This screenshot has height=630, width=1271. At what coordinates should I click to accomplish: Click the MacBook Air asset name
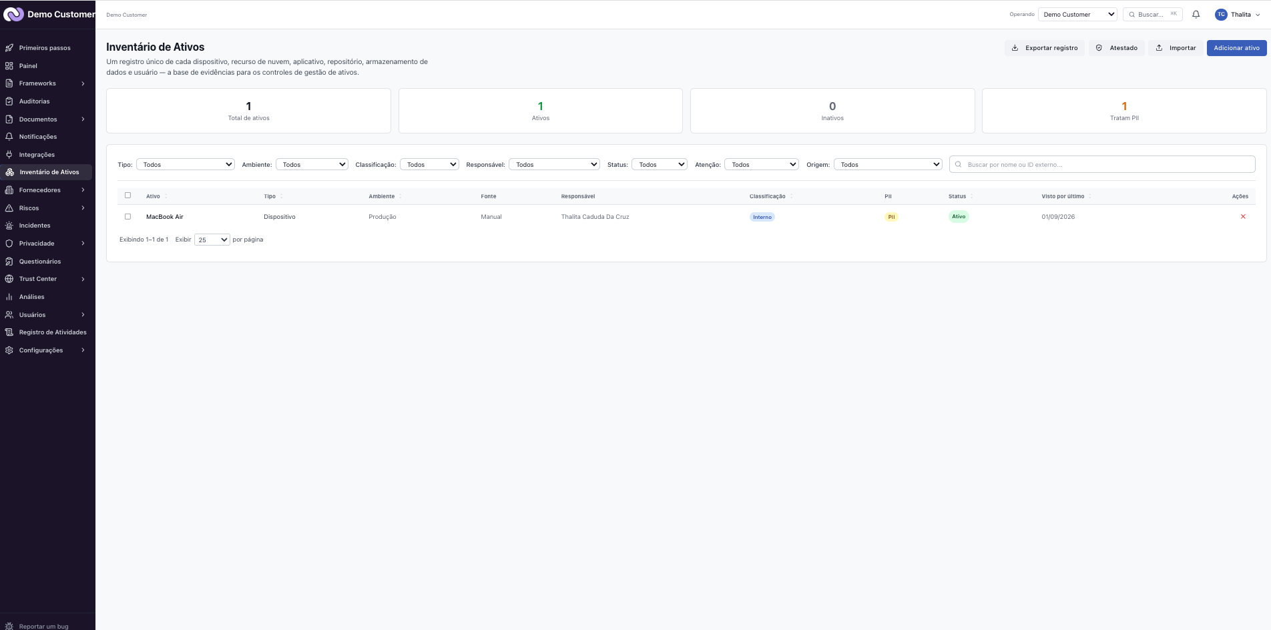coord(165,217)
